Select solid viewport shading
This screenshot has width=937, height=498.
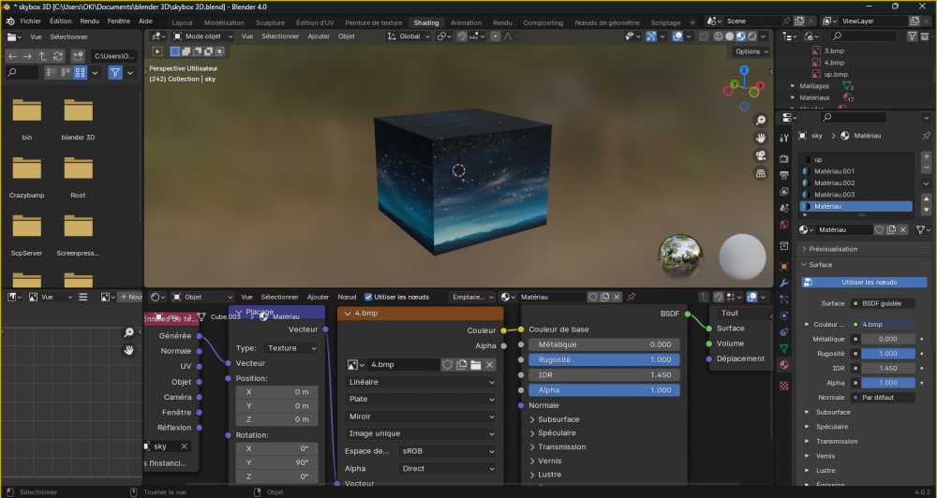(x=730, y=37)
